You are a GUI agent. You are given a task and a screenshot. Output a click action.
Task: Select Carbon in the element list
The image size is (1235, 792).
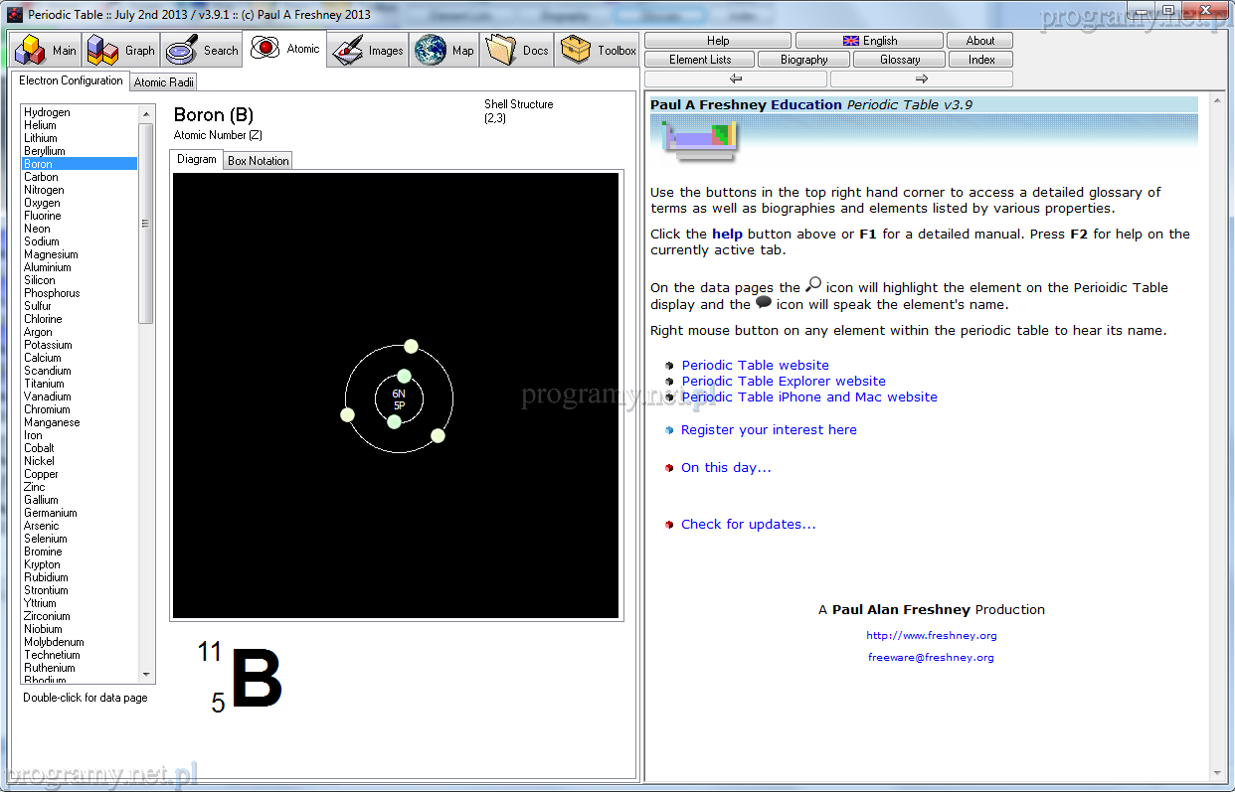click(42, 177)
